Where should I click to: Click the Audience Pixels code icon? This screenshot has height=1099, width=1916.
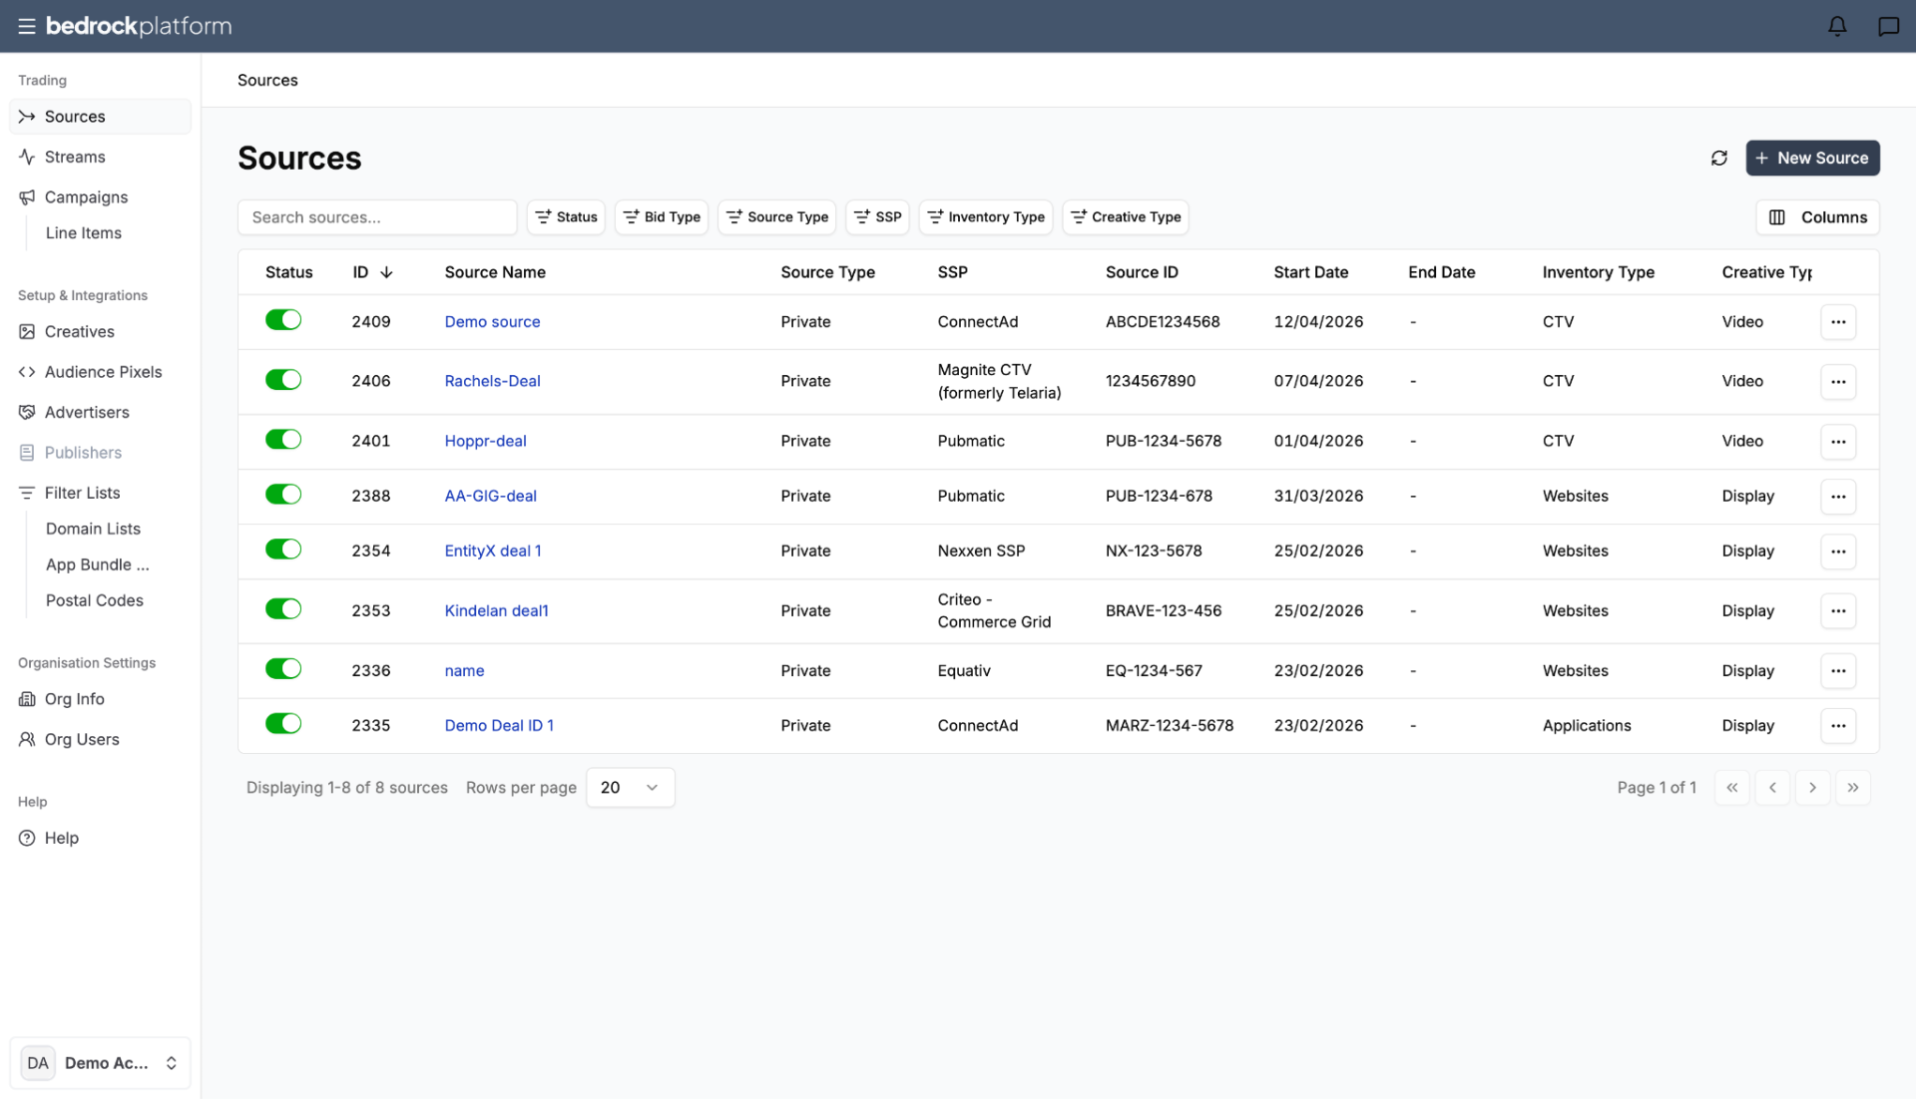coord(27,372)
